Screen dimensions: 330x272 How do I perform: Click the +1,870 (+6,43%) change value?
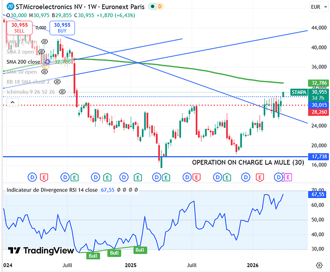tap(116, 15)
